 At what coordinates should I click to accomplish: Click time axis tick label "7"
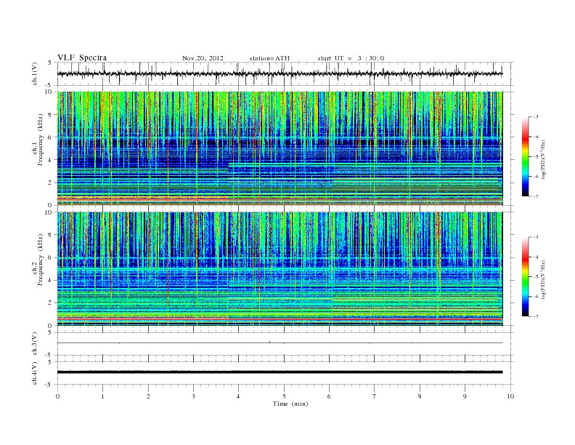pos(375,396)
